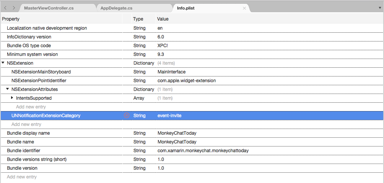Remove the UNNotificationExtensionCategory entry with red icon

127,115
